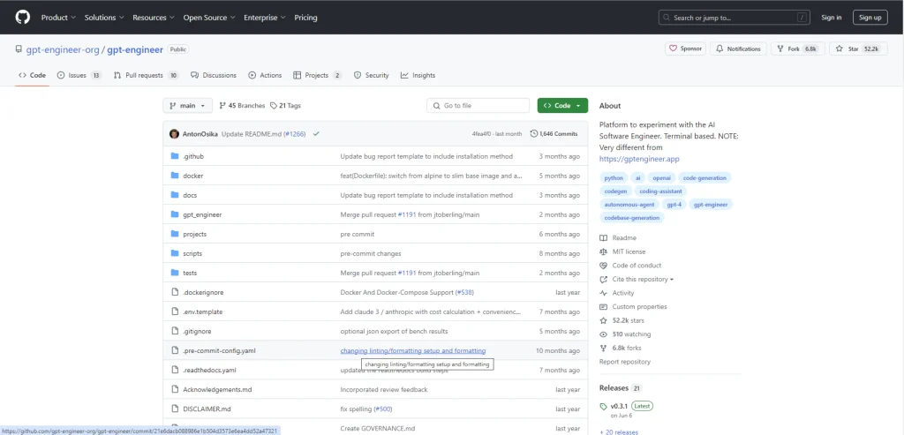The width and height of the screenshot is (904, 435).
Task: Switch to the Issues tab
Action: pyautogui.click(x=79, y=76)
